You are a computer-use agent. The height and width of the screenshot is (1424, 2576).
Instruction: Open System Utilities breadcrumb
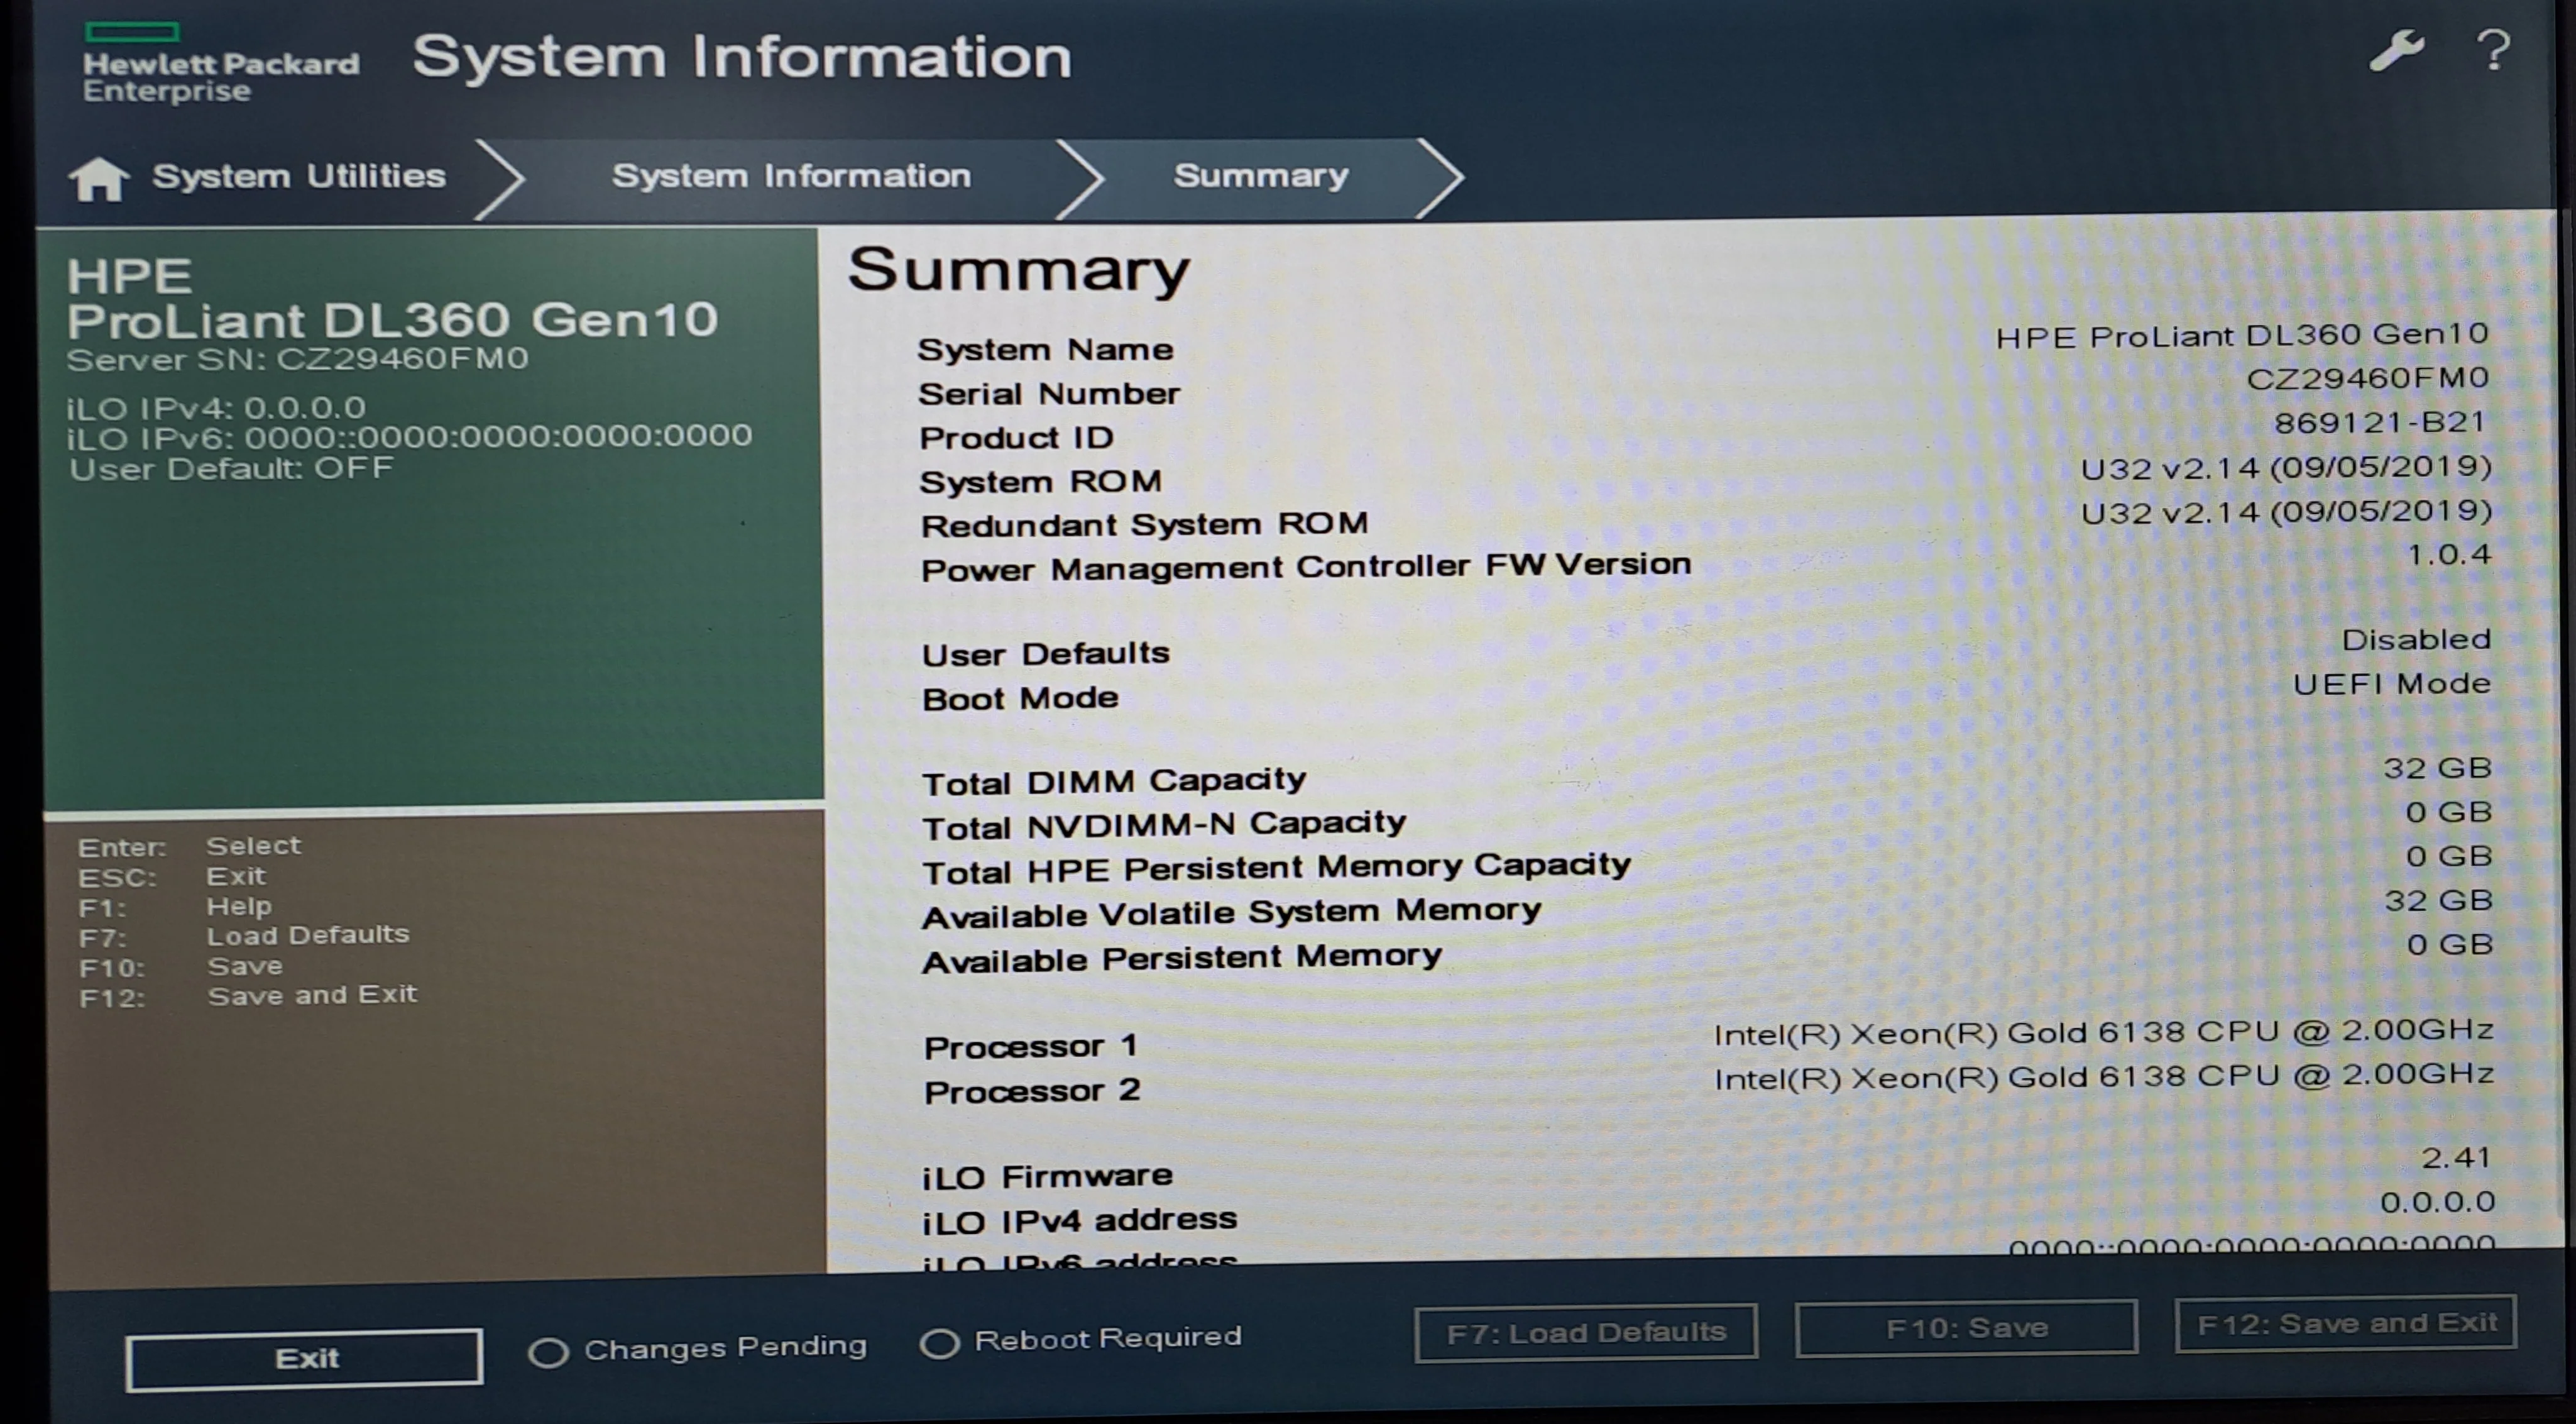pyautogui.click(x=298, y=176)
